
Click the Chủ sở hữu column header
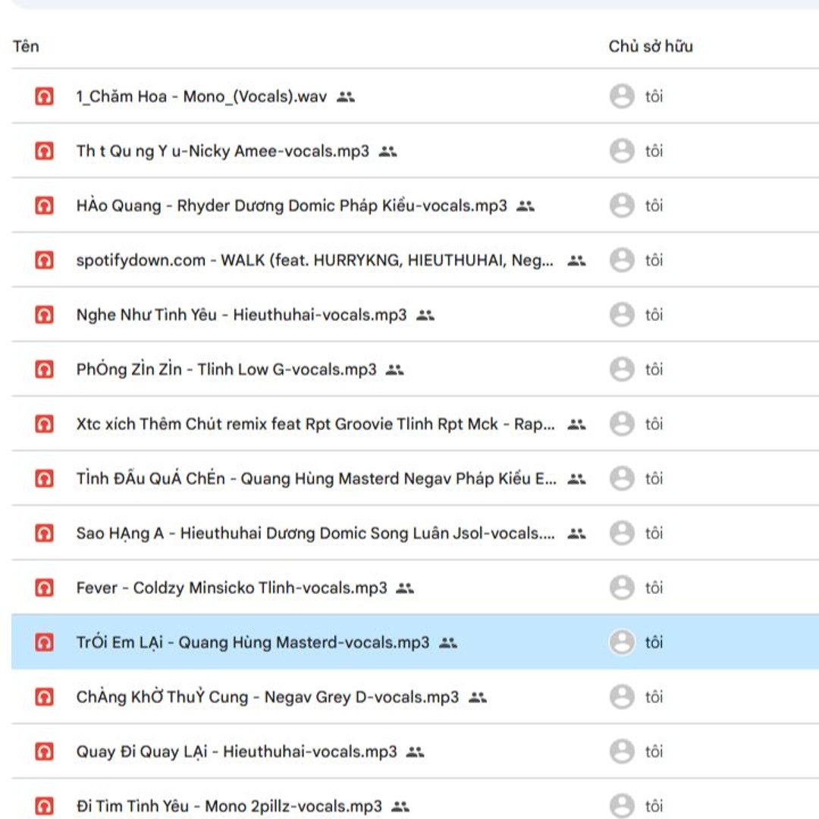tap(651, 46)
